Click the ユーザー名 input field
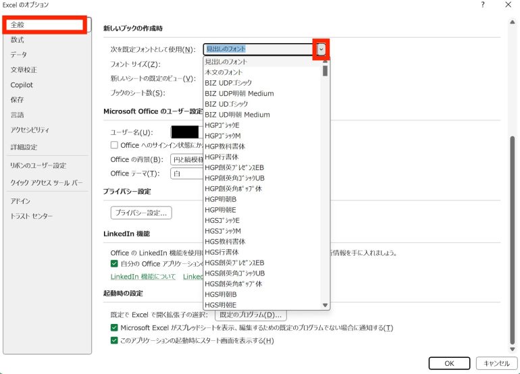Viewport: 520px width, 374px height. [185, 132]
